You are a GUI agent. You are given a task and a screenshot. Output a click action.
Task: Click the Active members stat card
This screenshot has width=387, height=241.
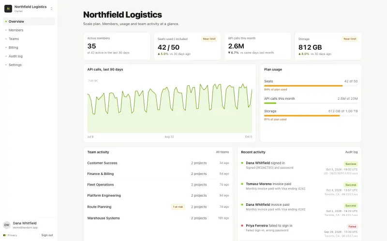point(117,46)
